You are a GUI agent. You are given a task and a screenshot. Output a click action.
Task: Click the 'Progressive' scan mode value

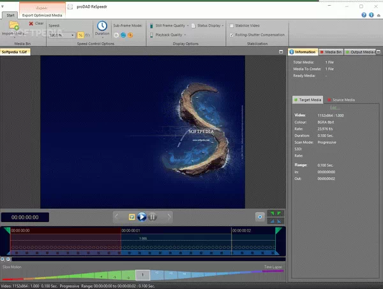(x=327, y=143)
